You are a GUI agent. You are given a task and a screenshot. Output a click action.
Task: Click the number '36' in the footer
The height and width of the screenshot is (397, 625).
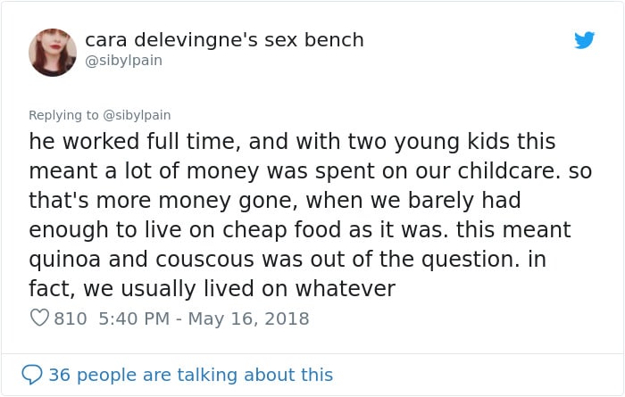click(x=60, y=375)
